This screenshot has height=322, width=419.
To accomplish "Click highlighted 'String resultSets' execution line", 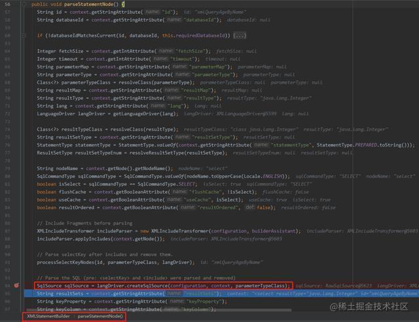I will (221, 293).
